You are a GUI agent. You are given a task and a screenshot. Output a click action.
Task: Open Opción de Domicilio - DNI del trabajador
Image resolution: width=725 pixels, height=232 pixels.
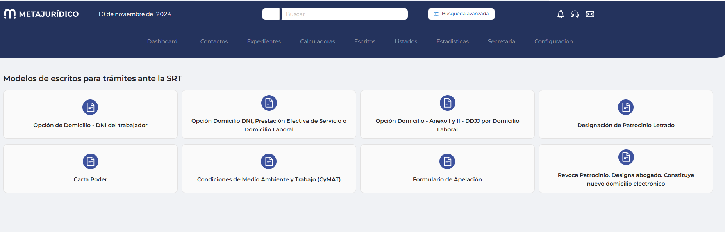90,125
